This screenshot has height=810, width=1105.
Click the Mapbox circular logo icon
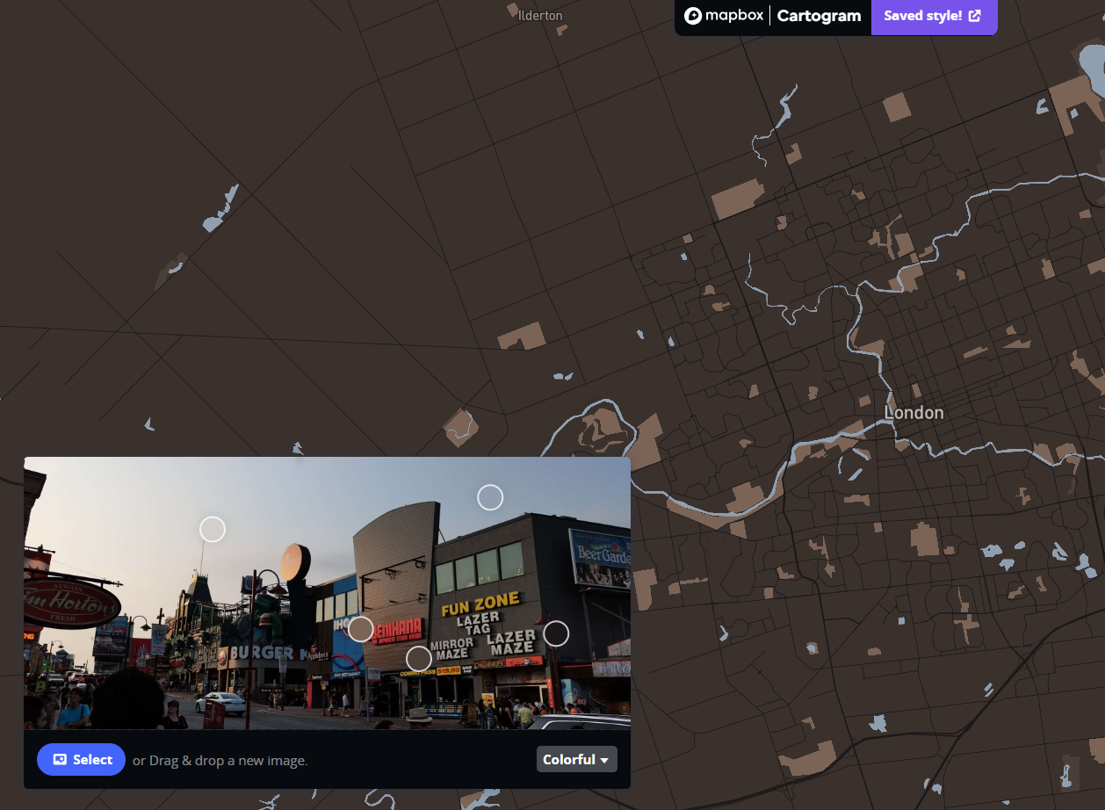694,15
